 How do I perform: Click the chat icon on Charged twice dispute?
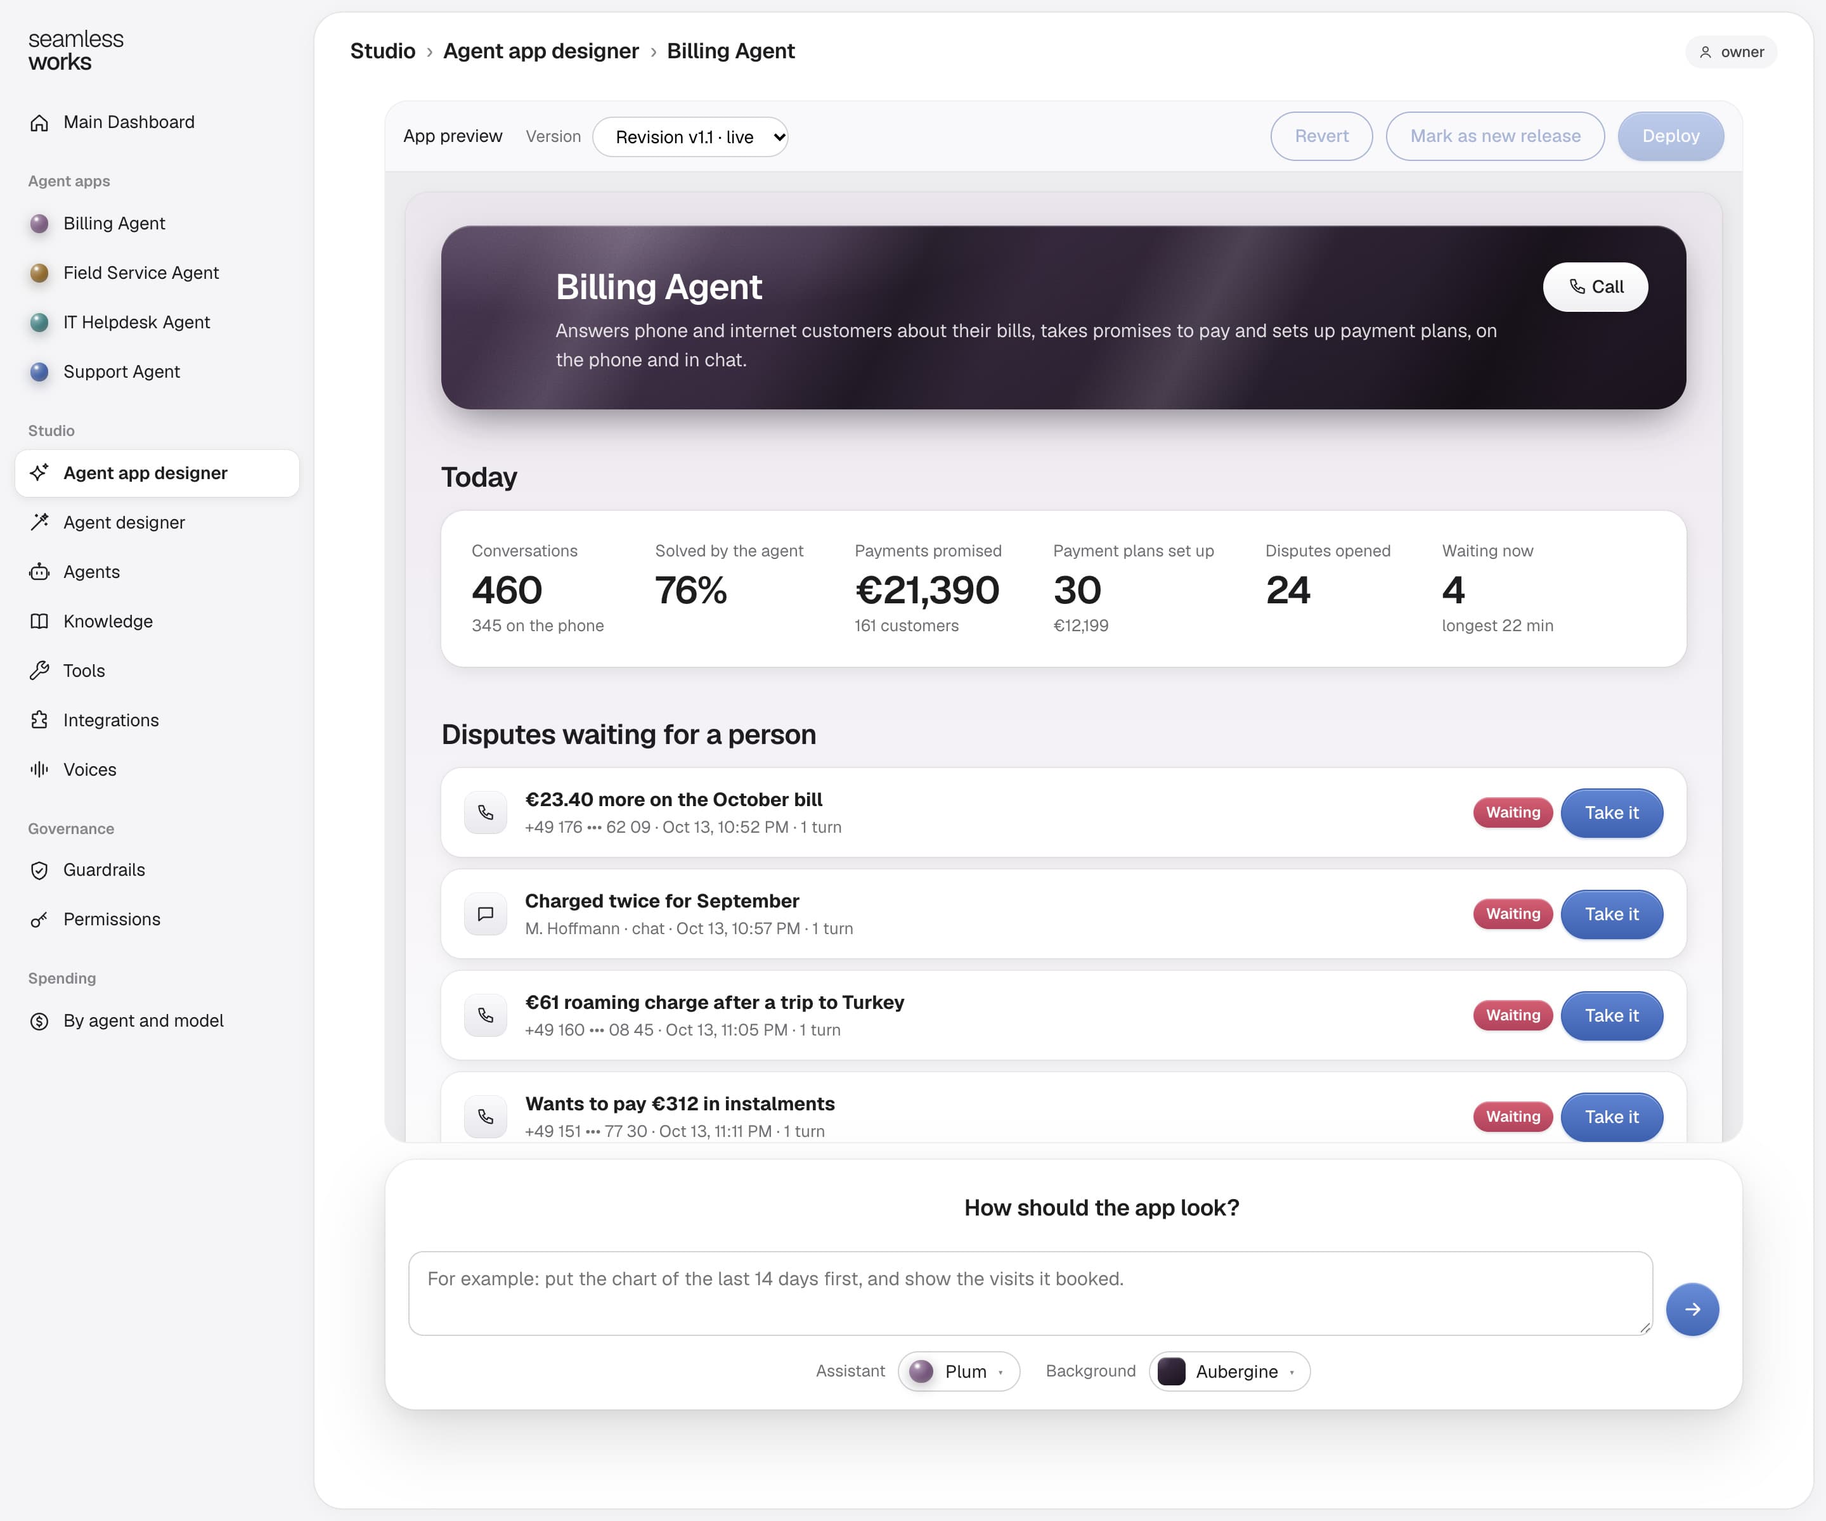[x=485, y=915]
